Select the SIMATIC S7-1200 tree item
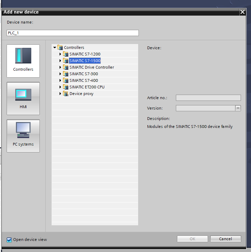The height and width of the screenshot is (252, 251). tap(85, 54)
